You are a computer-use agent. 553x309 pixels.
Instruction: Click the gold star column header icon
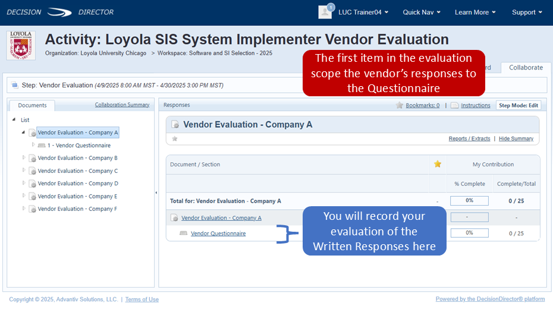pos(437,164)
